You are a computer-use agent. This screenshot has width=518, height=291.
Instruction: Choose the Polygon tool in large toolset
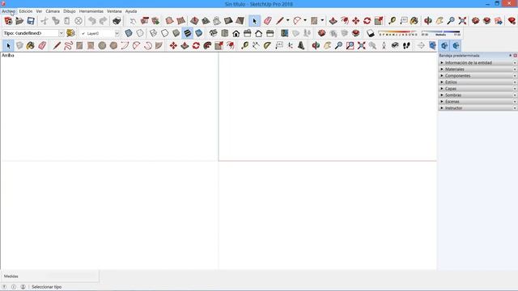tap(113, 45)
